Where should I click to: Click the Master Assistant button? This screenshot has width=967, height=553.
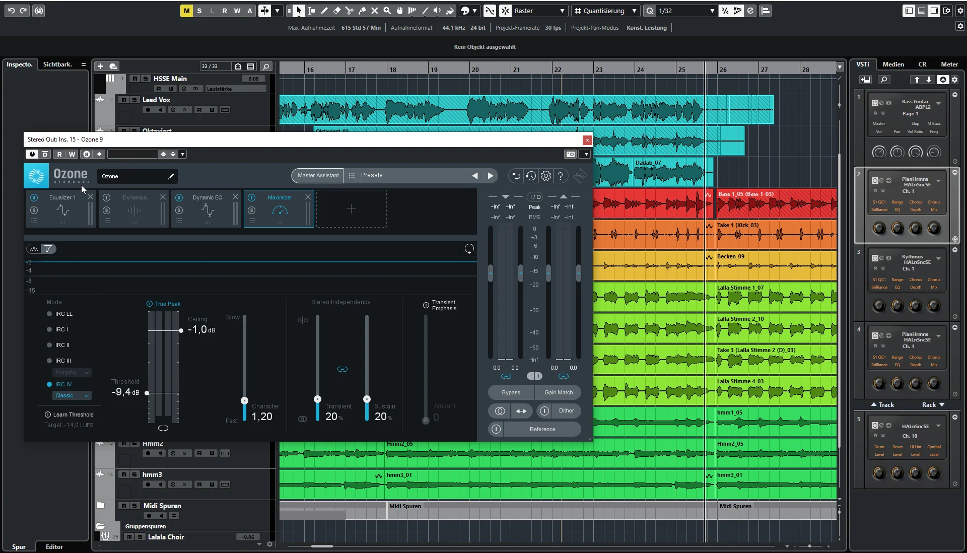(318, 175)
